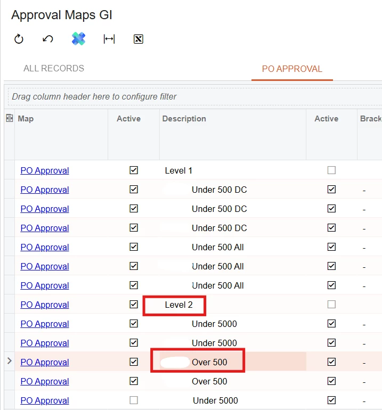
Task: Open the PO Approval link in Level 1 row
Action: [x=45, y=170]
